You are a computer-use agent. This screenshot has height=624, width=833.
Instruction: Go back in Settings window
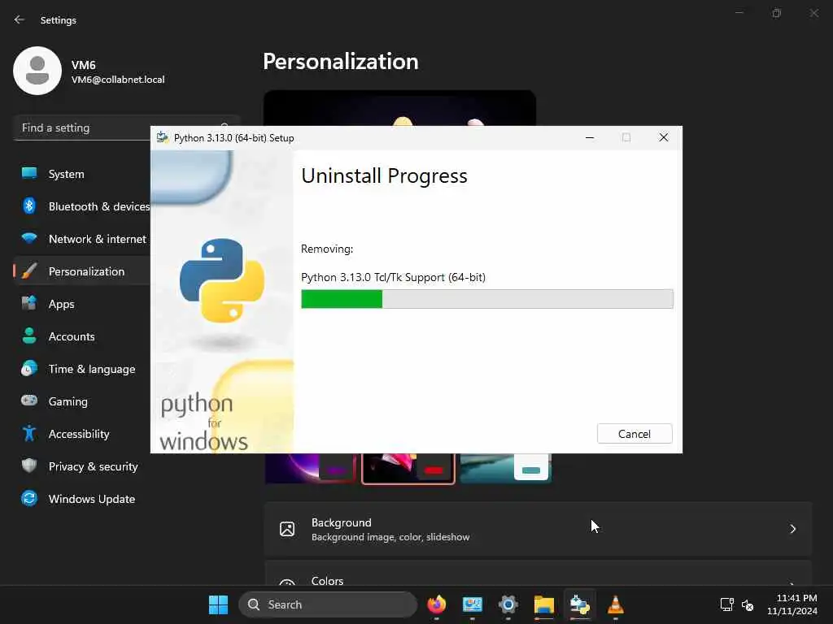[x=20, y=19]
